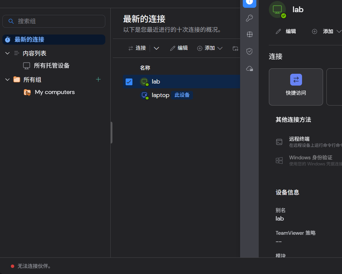Focus the 搜索组 search field
Image resolution: width=342 pixels, height=274 pixels.
[54, 21]
